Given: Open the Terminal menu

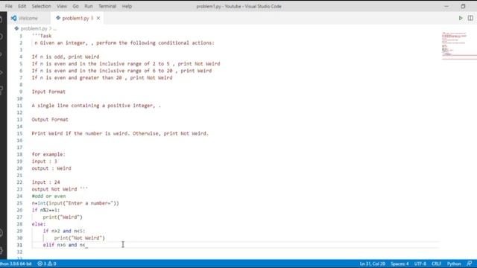Looking at the screenshot, I should 107,6.
